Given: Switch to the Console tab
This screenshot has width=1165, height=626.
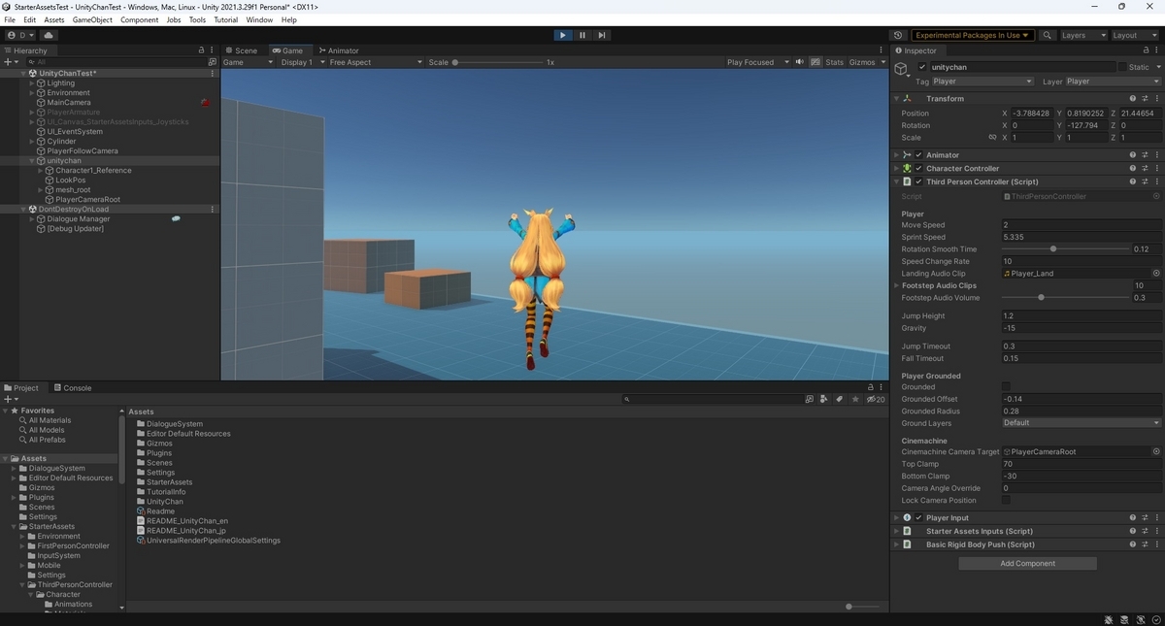Looking at the screenshot, I should pos(73,388).
